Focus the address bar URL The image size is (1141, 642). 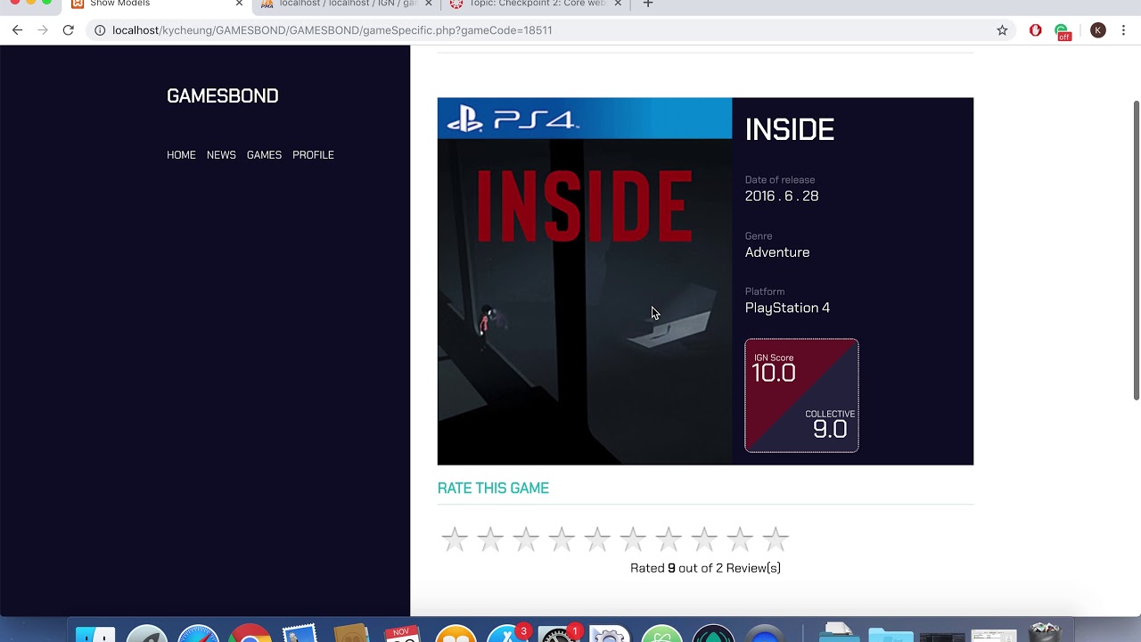click(332, 30)
